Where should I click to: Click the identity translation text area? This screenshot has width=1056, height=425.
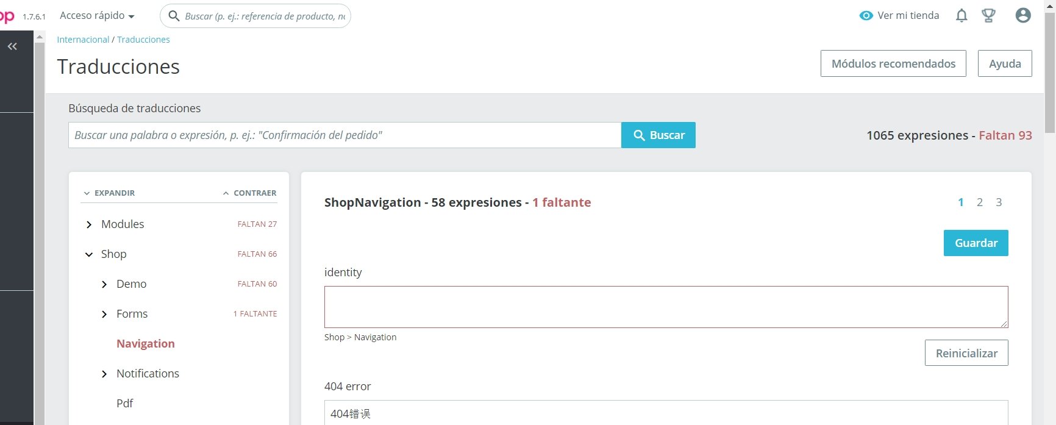[666, 307]
